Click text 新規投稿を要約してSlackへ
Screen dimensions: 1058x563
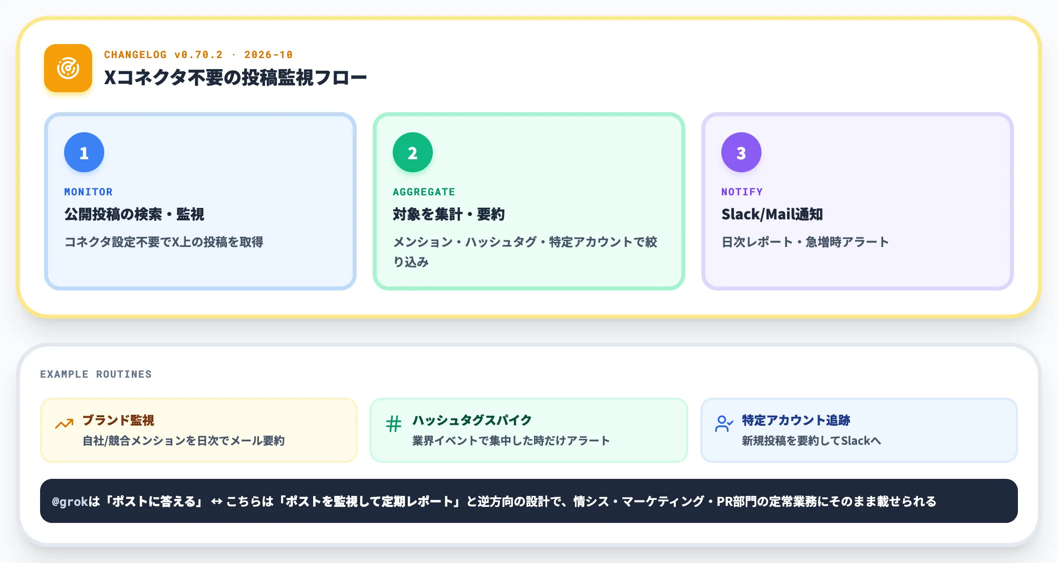(811, 441)
